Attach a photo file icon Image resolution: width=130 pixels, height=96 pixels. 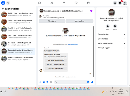tap(44, 82)
